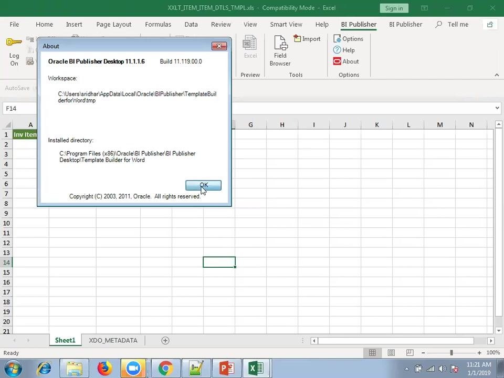Switch to Page Layout view
This screenshot has height=378, width=504.
tap(391, 353)
